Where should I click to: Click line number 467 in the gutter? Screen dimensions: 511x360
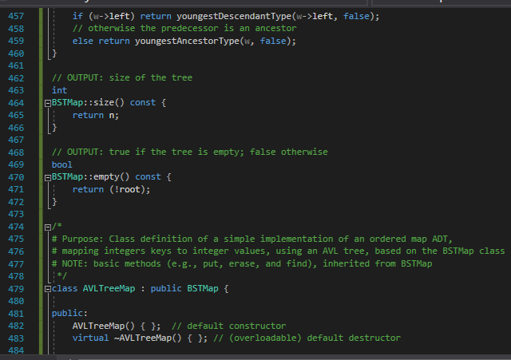(x=16, y=140)
